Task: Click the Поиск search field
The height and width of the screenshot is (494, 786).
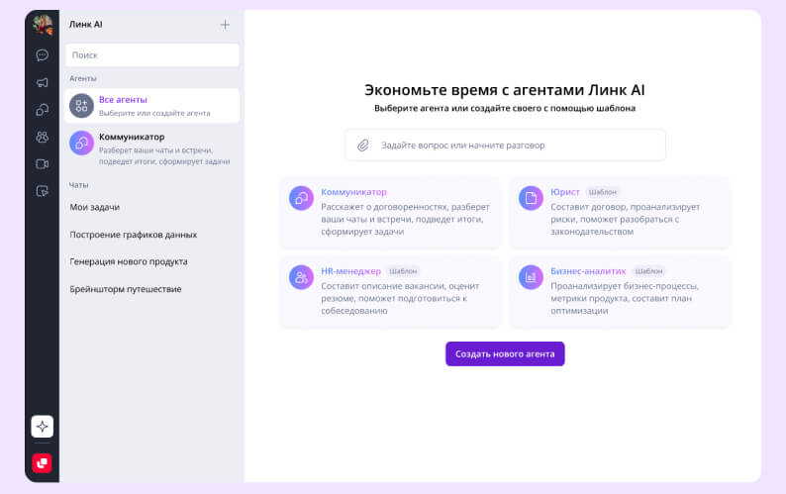Action: coord(152,55)
